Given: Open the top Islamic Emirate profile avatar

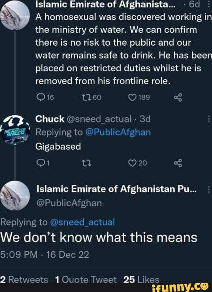Looking at the screenshot, I should tap(15, 15).
